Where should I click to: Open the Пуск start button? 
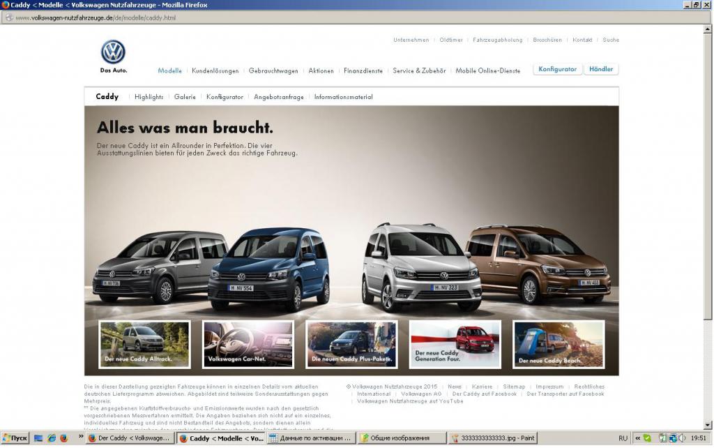click(x=15, y=438)
